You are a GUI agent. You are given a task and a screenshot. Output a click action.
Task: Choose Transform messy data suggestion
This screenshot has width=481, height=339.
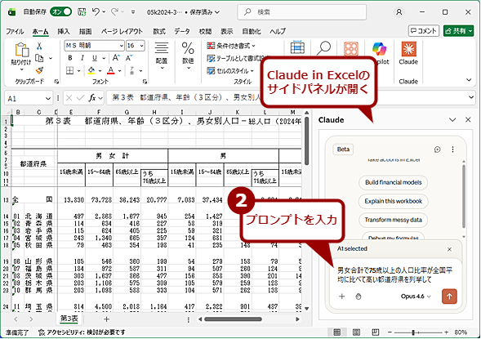394,220
